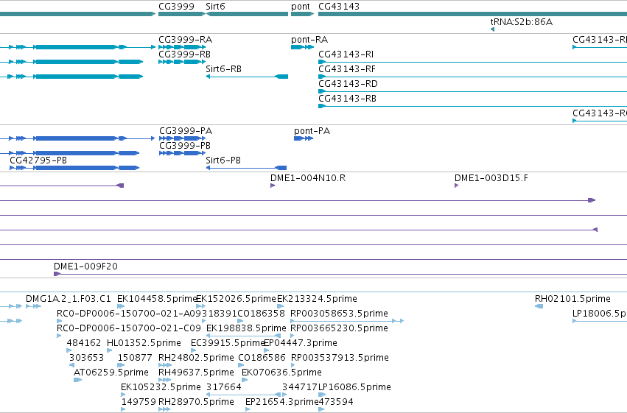Image resolution: width=627 pixels, height=413 pixels.
Task: Open the EK105232.5prime label
Action: pyautogui.click(x=161, y=387)
